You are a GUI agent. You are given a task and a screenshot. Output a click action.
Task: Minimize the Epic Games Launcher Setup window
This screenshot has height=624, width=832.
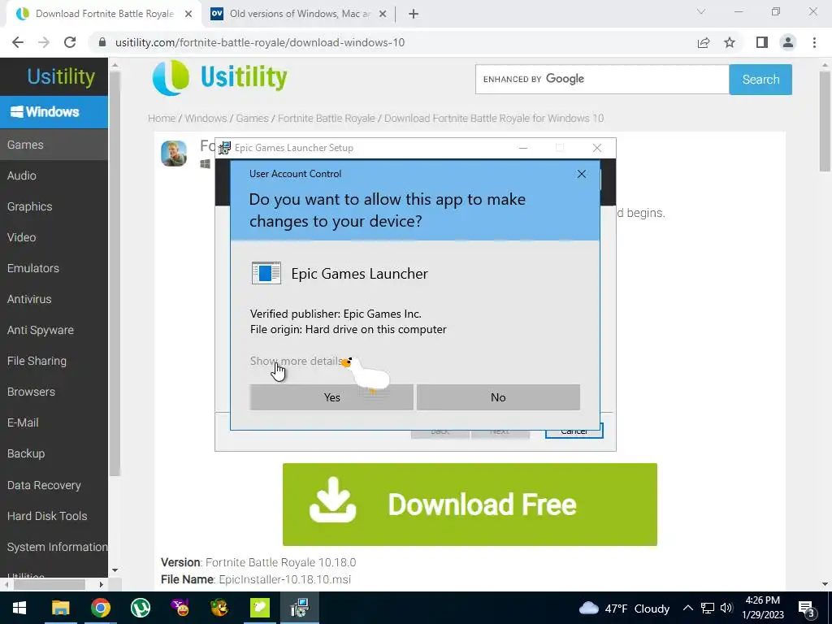tap(523, 148)
